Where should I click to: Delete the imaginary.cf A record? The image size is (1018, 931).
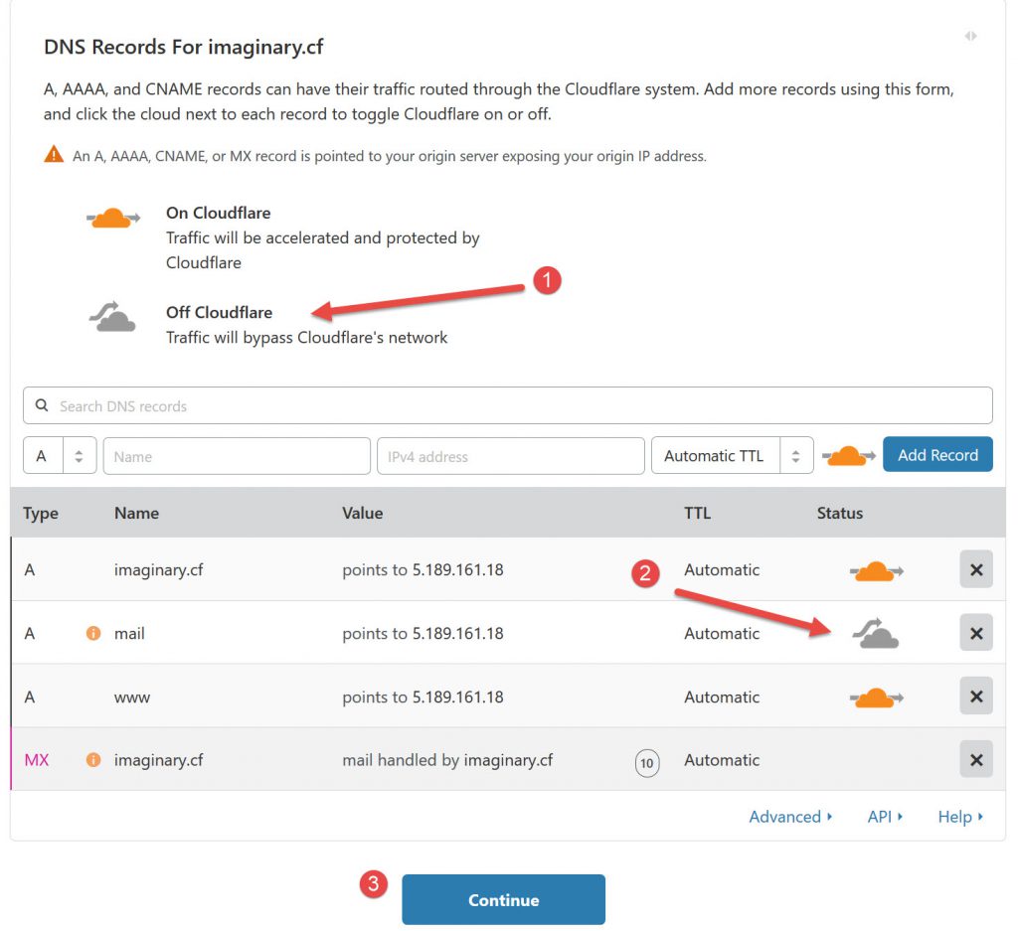(x=975, y=570)
